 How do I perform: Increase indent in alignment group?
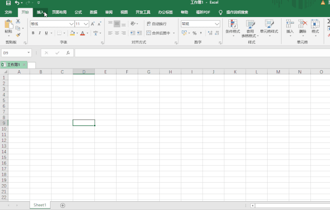coord(140,33)
